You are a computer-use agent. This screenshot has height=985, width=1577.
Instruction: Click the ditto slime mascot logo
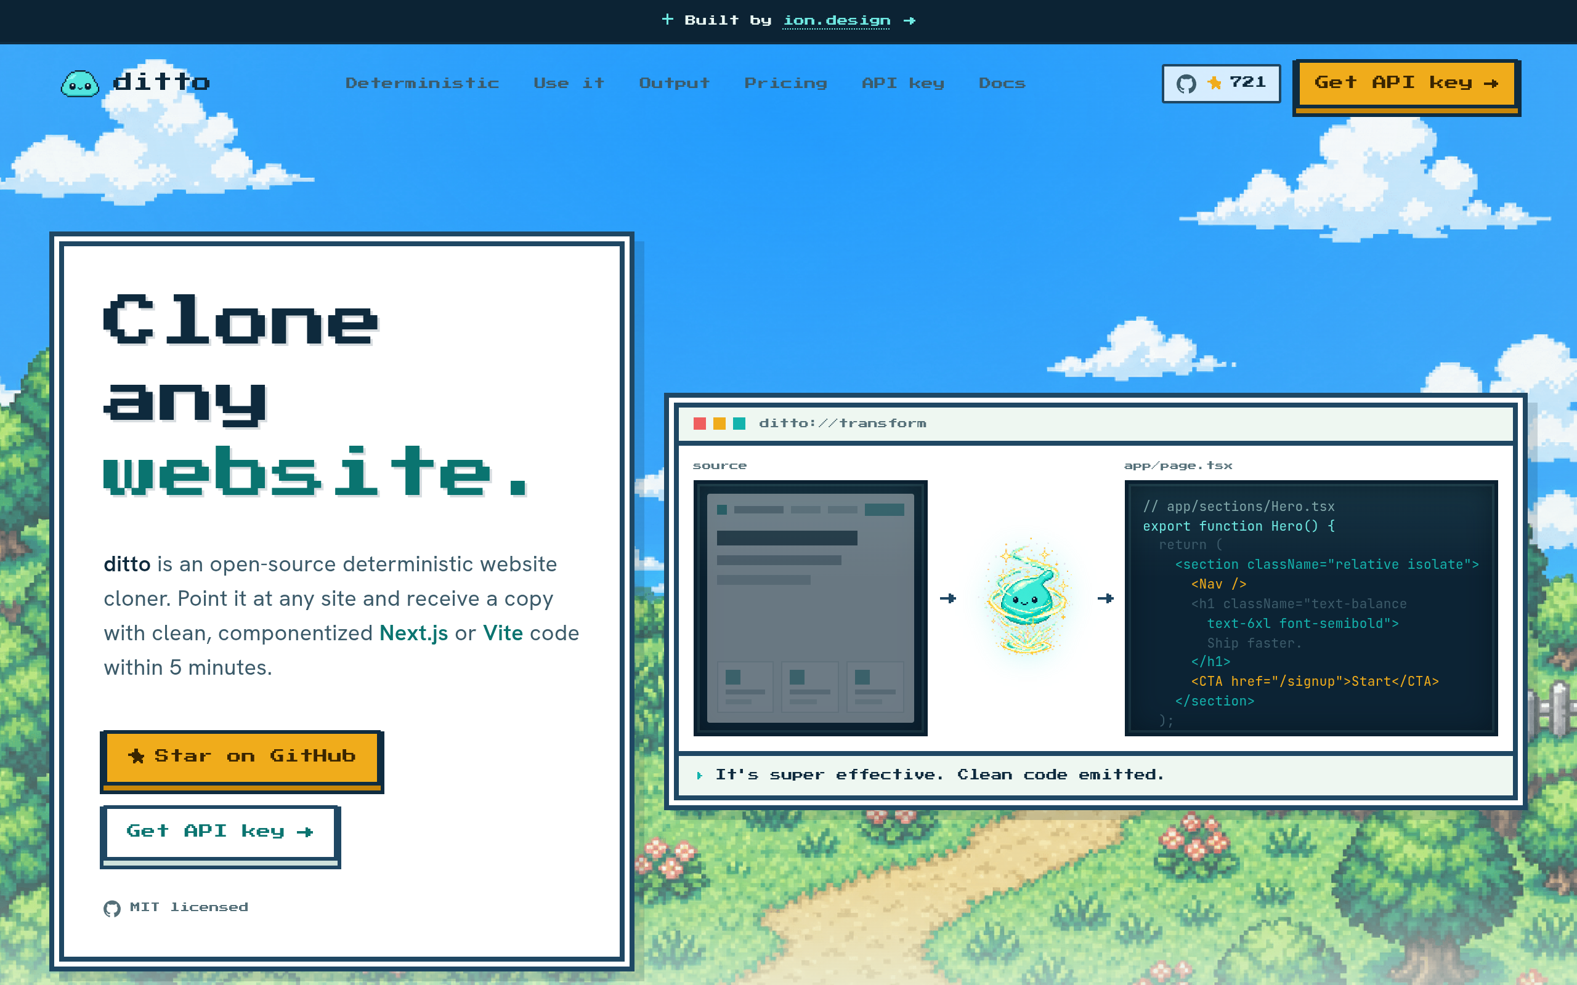(80, 83)
